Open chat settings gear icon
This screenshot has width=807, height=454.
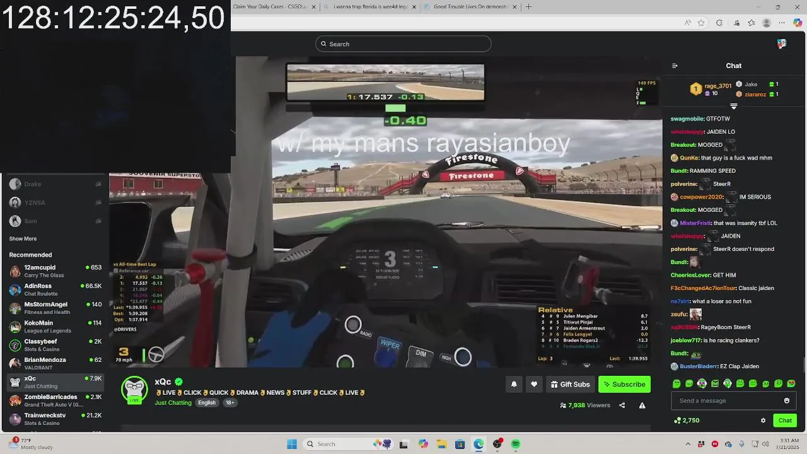[763, 421]
